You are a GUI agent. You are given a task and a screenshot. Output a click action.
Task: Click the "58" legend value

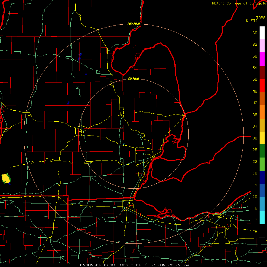click(x=255, y=56)
